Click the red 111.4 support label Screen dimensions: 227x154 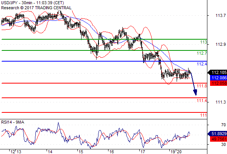(202, 100)
